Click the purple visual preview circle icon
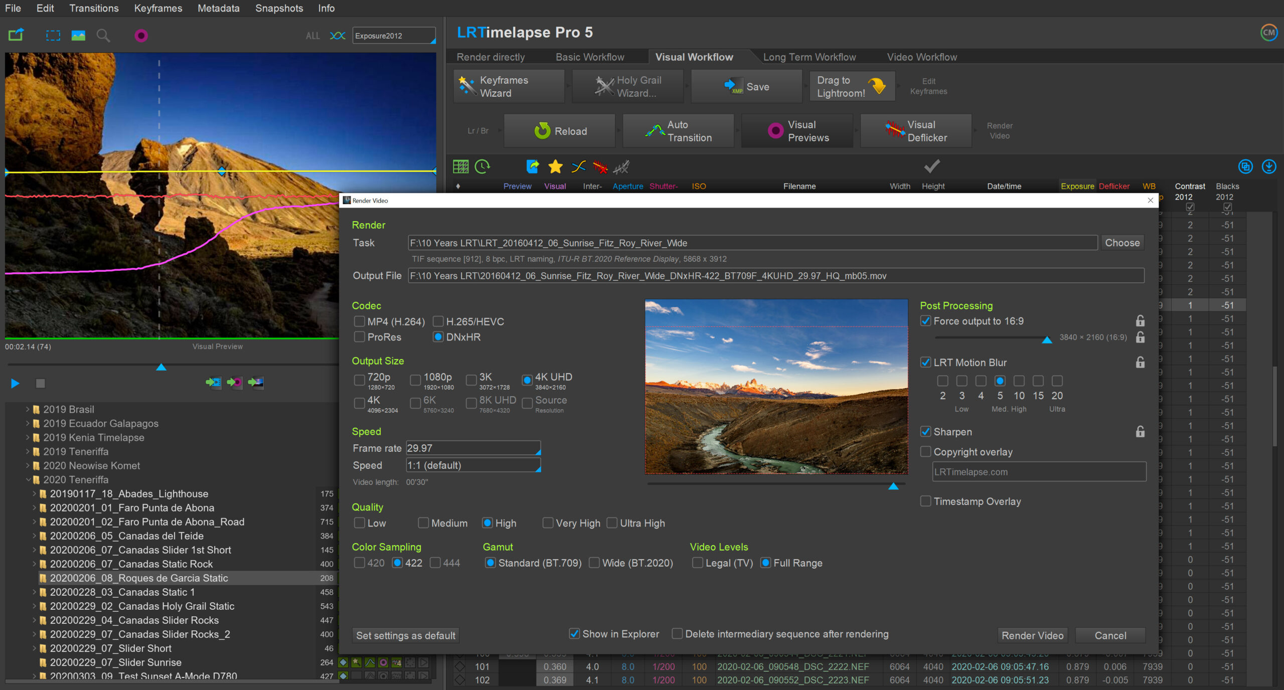The image size is (1284, 690). pyautogui.click(x=141, y=36)
